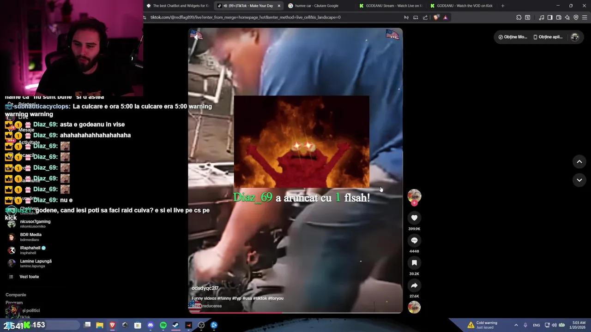Open File Explorer from the taskbar
Image resolution: width=591 pixels, height=332 pixels.
click(x=100, y=325)
